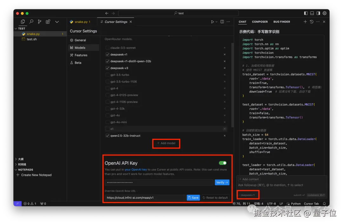Toggle the bottom panel layout icon
This screenshot has height=224, width=343.
pos(312,13)
